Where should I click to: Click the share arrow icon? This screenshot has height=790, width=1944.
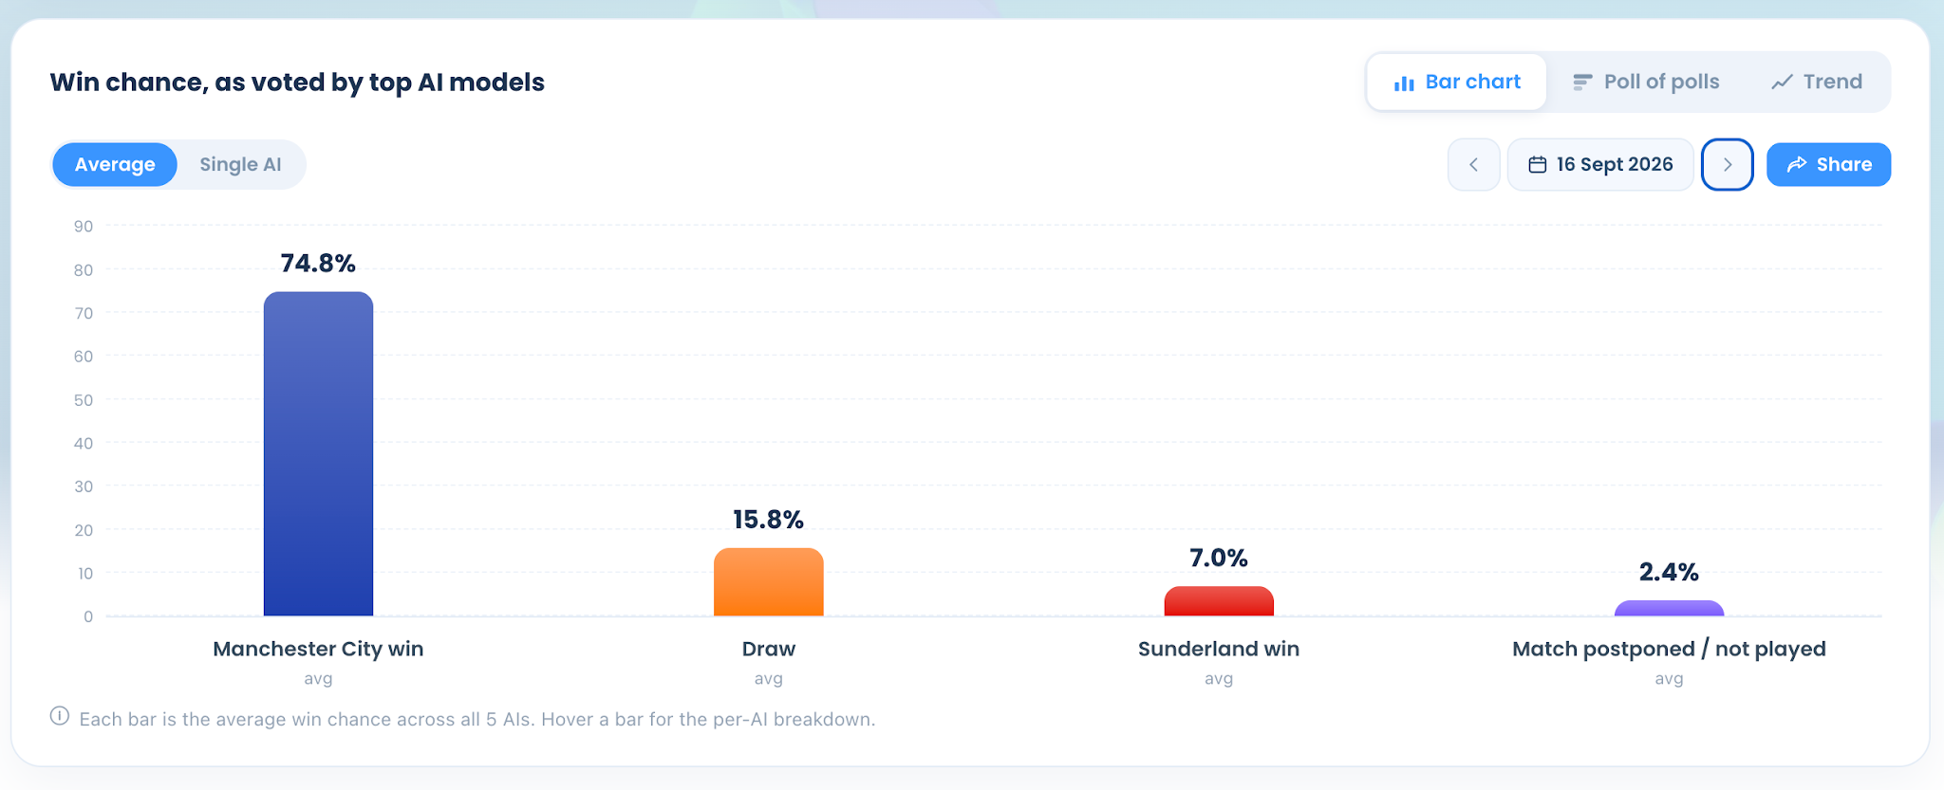pyautogui.click(x=1797, y=165)
